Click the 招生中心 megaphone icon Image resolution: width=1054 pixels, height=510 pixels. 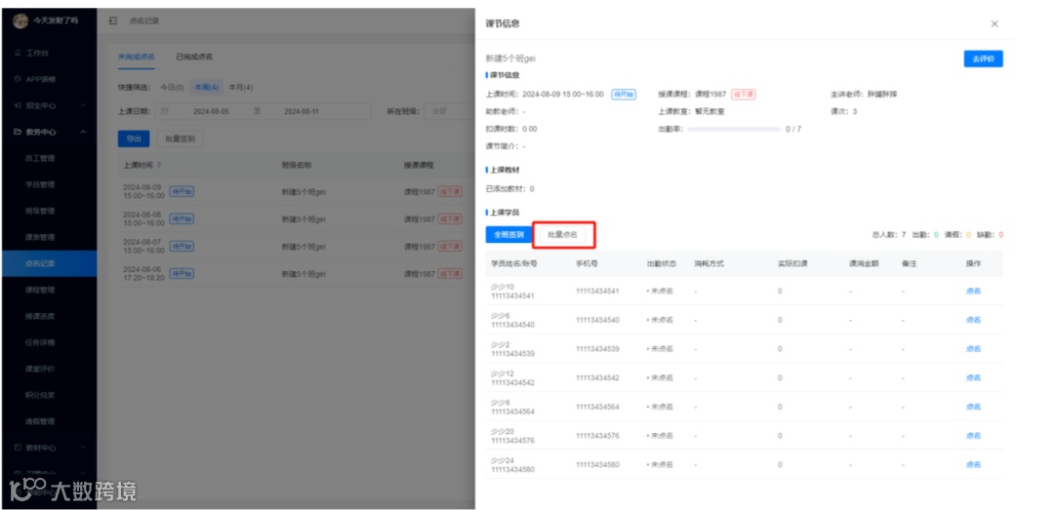click(19, 105)
